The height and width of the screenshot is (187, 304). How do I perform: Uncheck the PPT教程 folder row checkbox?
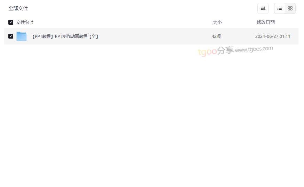pyautogui.click(x=11, y=36)
